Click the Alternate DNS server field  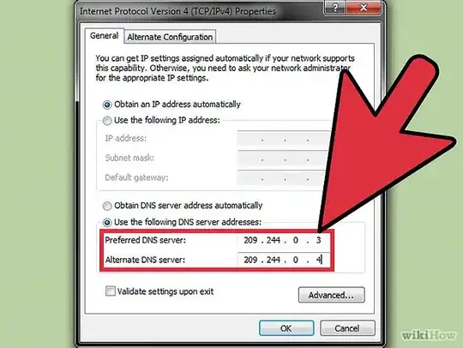click(x=284, y=260)
